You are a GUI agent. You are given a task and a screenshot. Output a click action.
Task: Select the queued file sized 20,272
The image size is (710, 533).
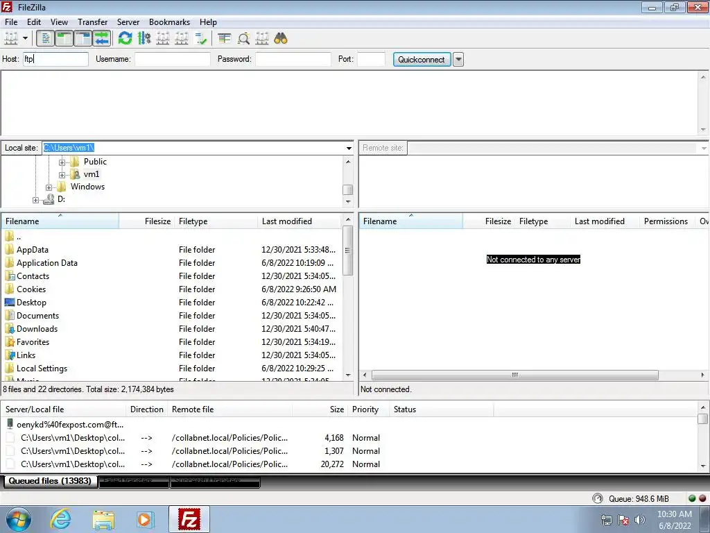193,464
